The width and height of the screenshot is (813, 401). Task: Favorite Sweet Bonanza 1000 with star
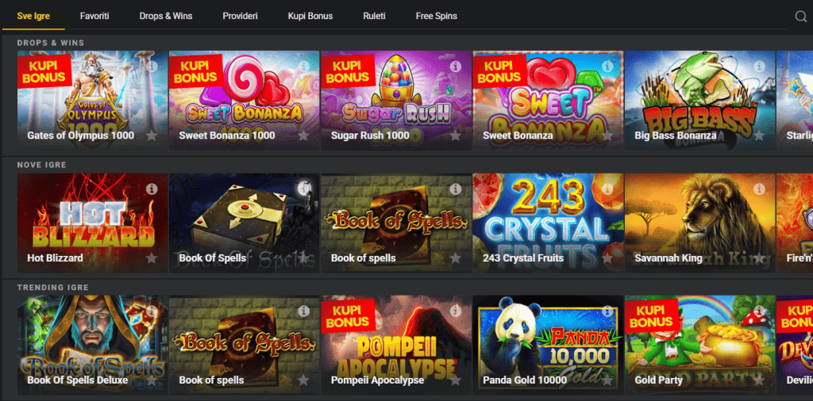[303, 136]
